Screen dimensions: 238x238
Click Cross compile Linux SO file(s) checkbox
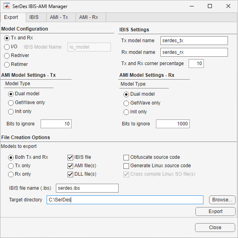coord(126,174)
